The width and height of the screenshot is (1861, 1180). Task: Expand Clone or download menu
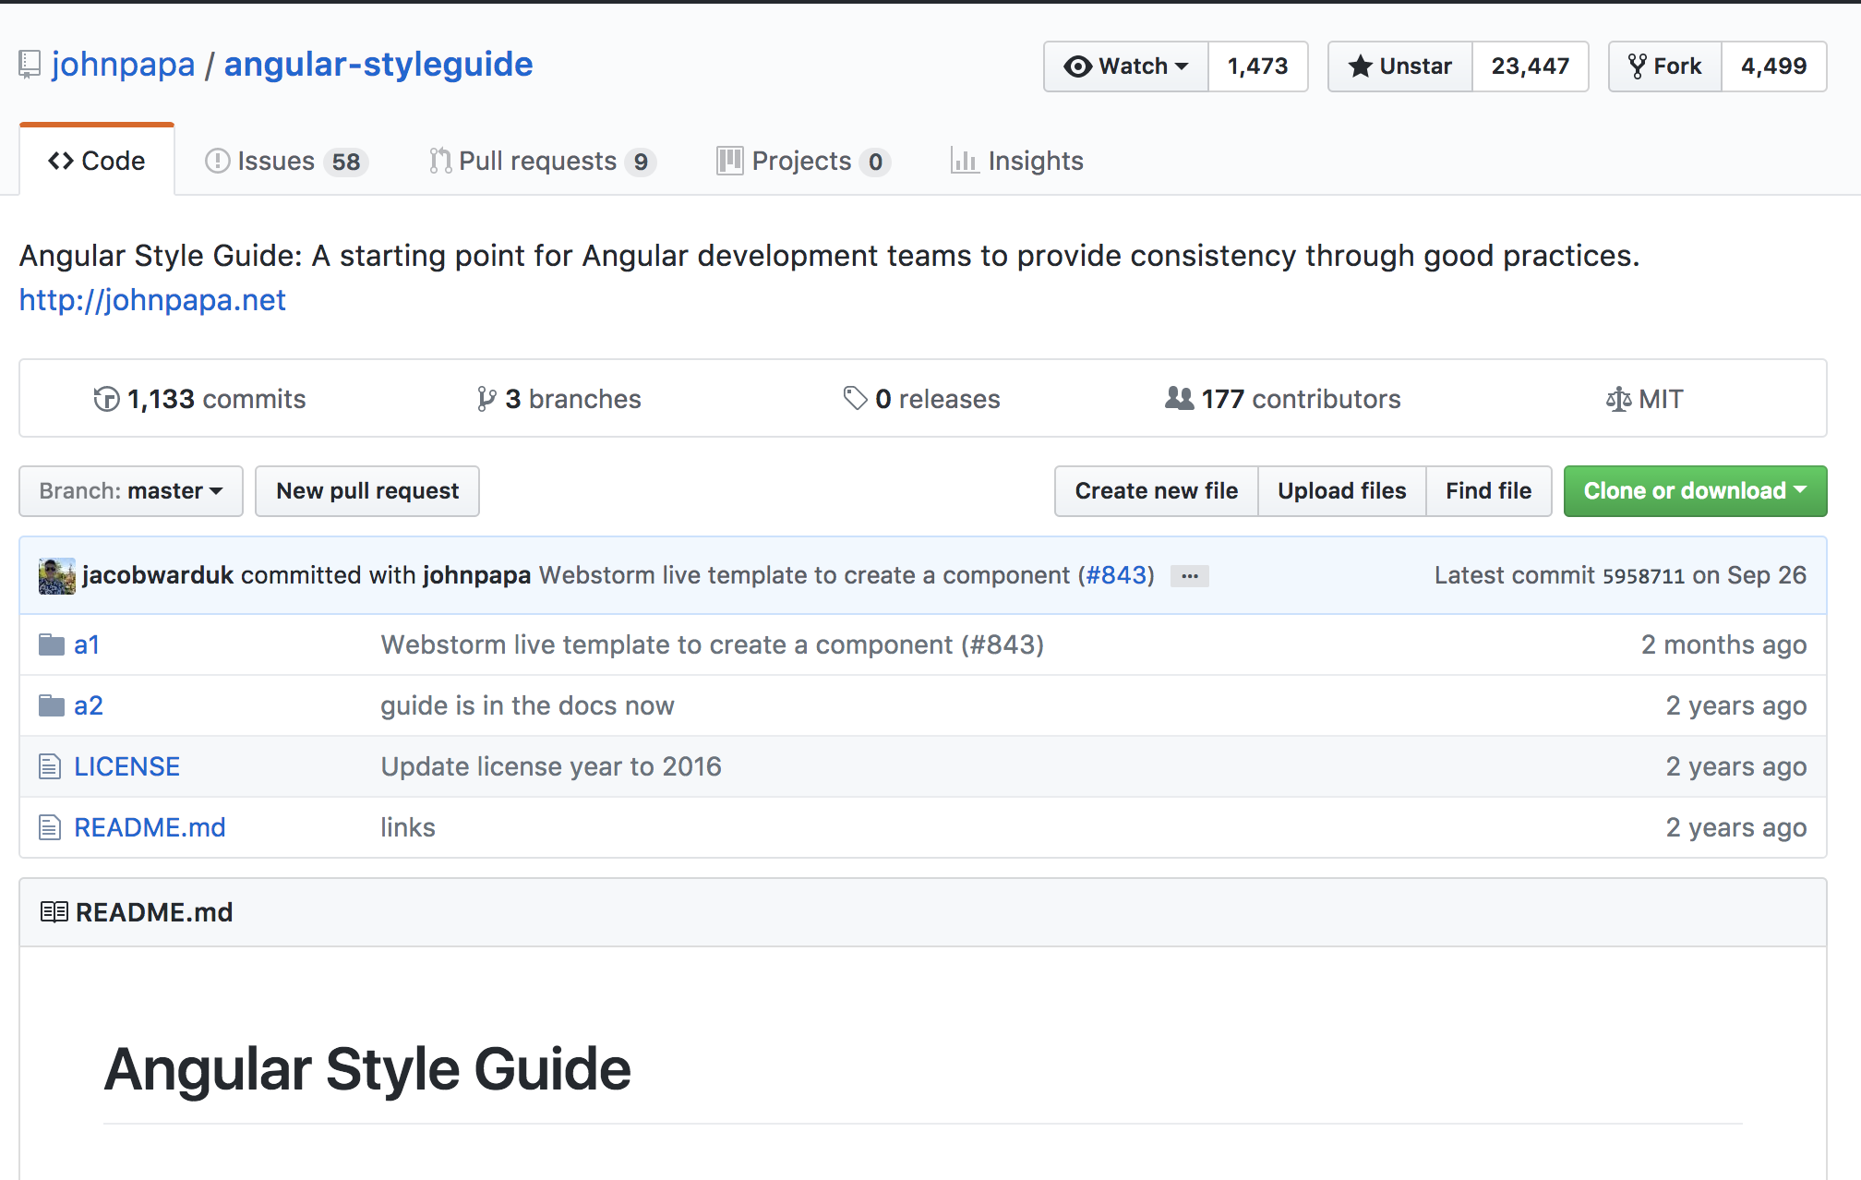coord(1695,491)
